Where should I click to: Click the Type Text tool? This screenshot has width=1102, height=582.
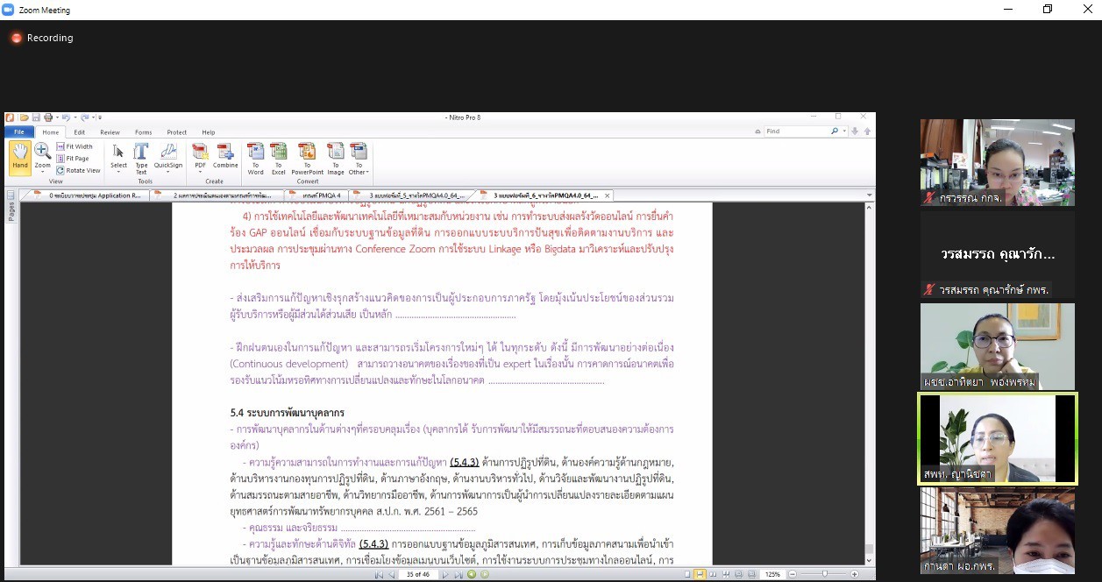(141, 158)
